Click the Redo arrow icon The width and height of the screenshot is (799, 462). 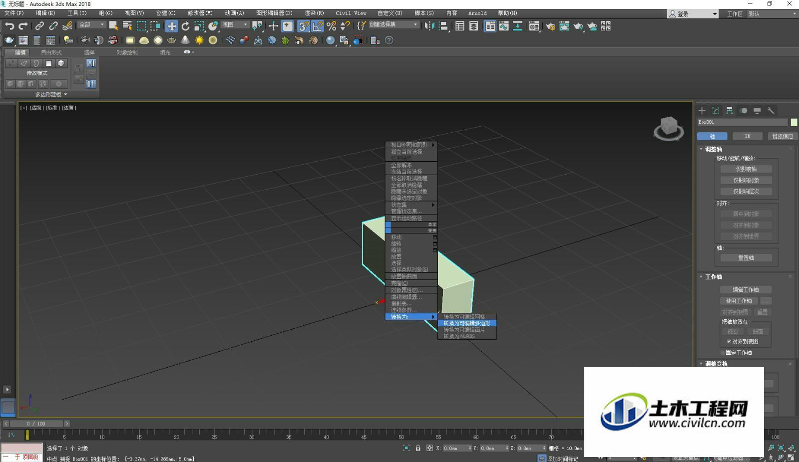(x=23, y=26)
